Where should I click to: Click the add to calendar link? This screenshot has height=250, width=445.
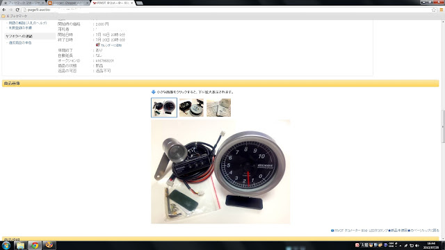(111, 45)
